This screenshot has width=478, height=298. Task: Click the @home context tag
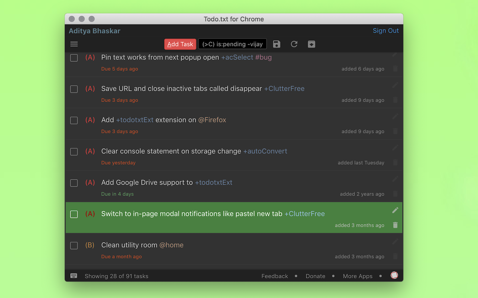pyautogui.click(x=171, y=245)
